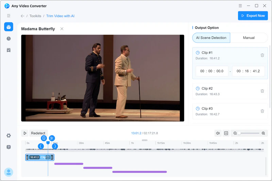Click the scissors split icon at playhead
The width and height of the screenshot is (272, 181).
[52, 138]
